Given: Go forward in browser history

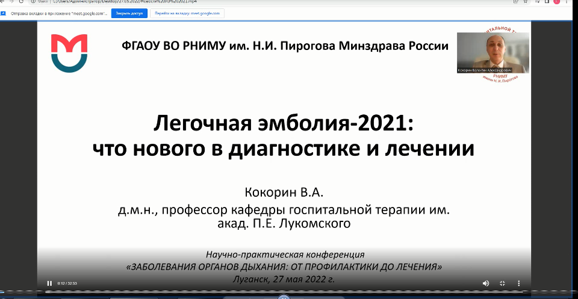Looking at the screenshot, I should [x=11, y=1].
